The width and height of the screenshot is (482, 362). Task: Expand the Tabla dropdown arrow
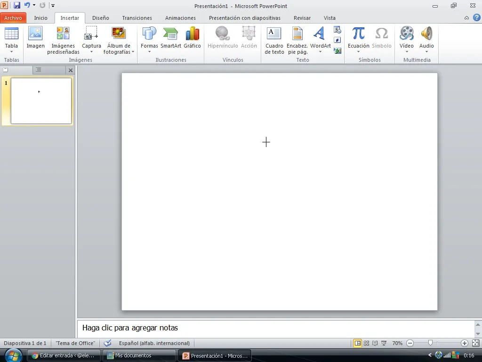click(x=11, y=52)
